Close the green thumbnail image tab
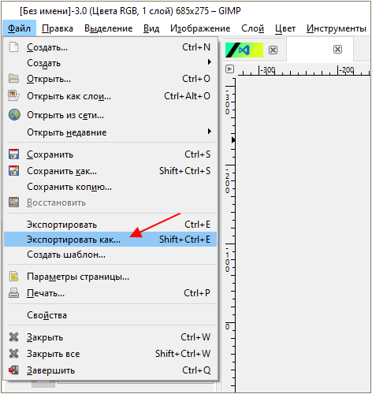 [273, 50]
